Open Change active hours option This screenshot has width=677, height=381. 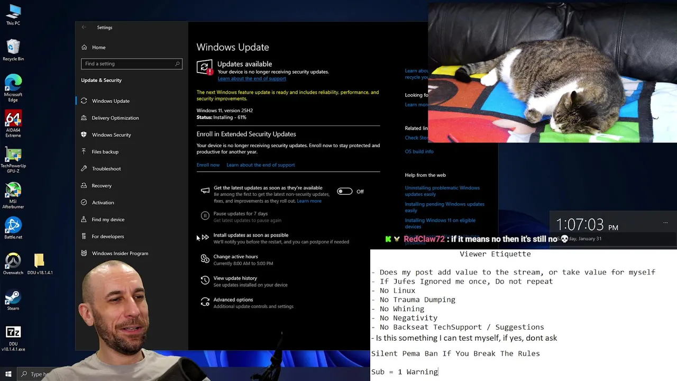coord(235,257)
